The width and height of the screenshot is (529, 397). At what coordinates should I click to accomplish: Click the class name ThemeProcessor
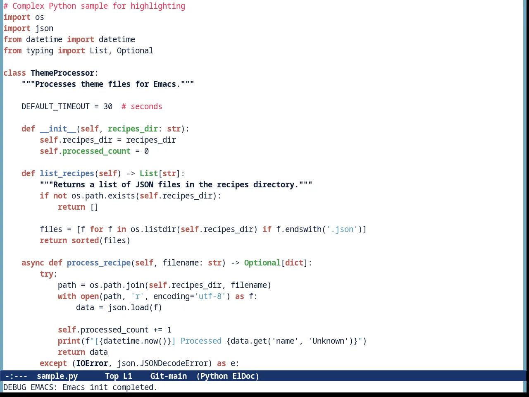click(x=62, y=73)
